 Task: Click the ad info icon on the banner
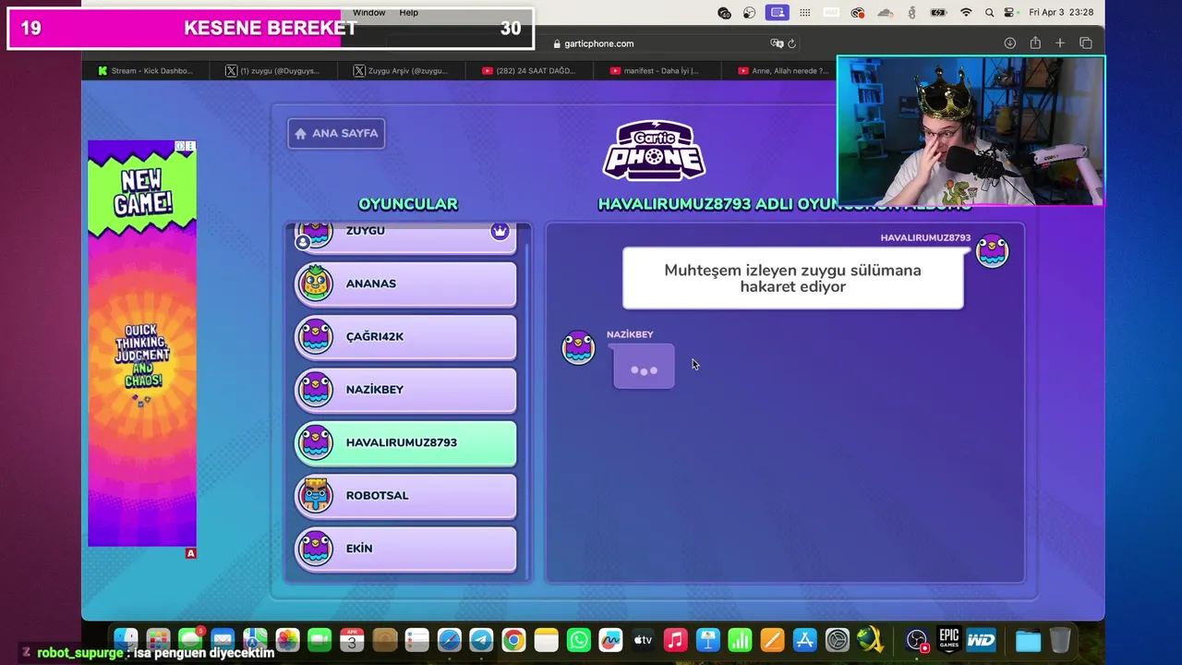point(180,146)
